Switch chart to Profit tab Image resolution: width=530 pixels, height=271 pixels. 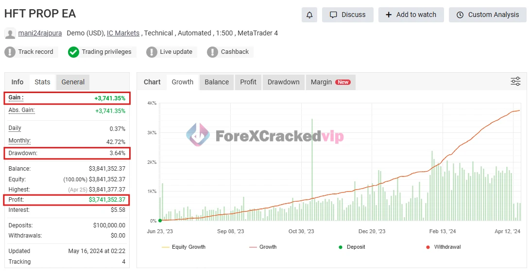248,82
